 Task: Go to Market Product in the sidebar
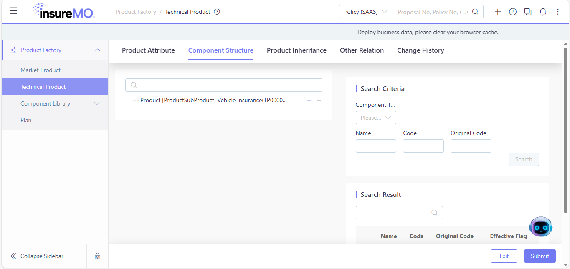pyautogui.click(x=55, y=70)
